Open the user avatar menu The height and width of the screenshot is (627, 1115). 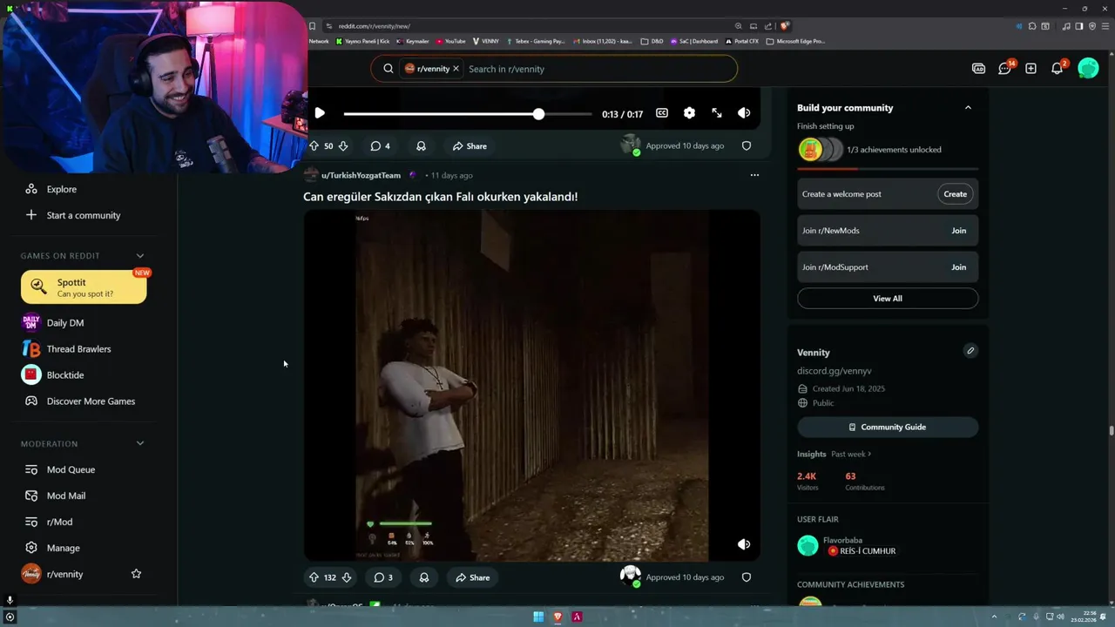[x=1088, y=68]
